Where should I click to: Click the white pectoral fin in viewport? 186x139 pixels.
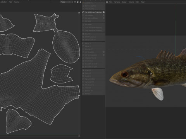158,94
